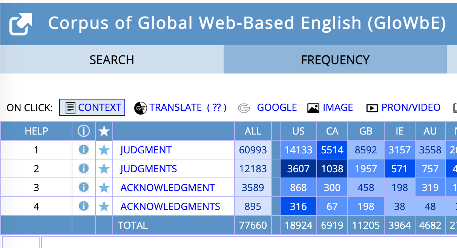The image size is (457, 248).
Task: Choose the GOOGLE on-click option
Action: pyautogui.click(x=277, y=107)
